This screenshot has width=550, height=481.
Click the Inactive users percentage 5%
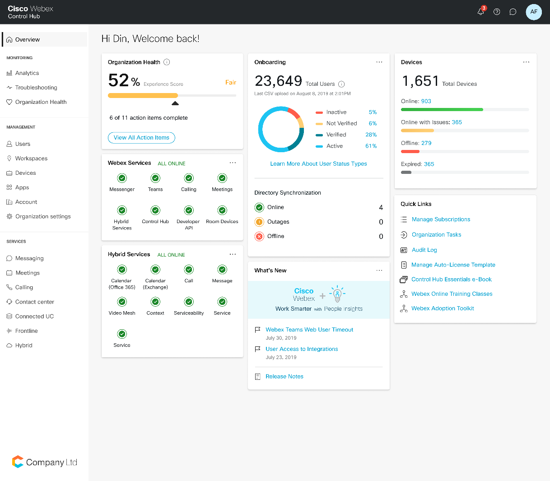click(x=373, y=112)
